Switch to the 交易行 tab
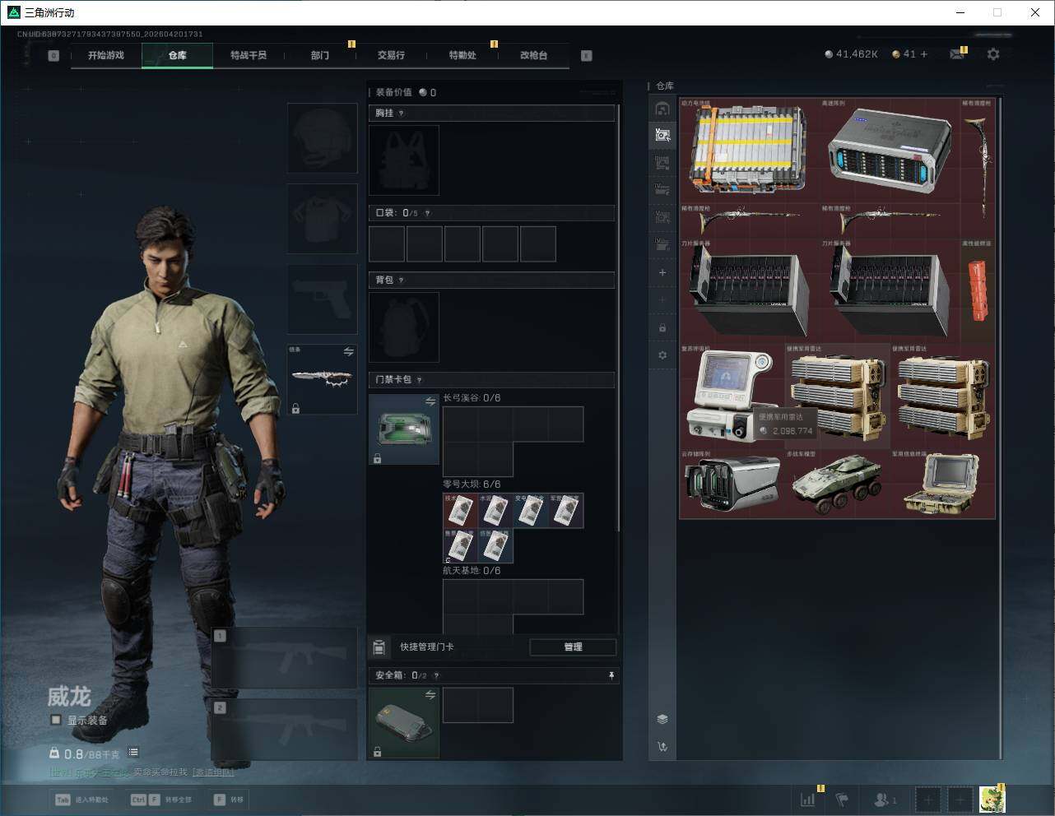1055x816 pixels. pos(391,55)
